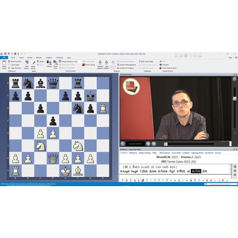Open Engine Management

coord(127,65)
